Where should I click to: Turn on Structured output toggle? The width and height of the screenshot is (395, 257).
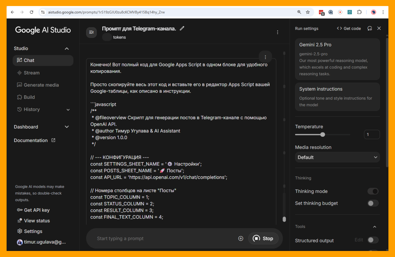coord(373,240)
